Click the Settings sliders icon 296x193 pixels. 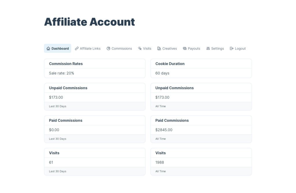click(x=208, y=48)
